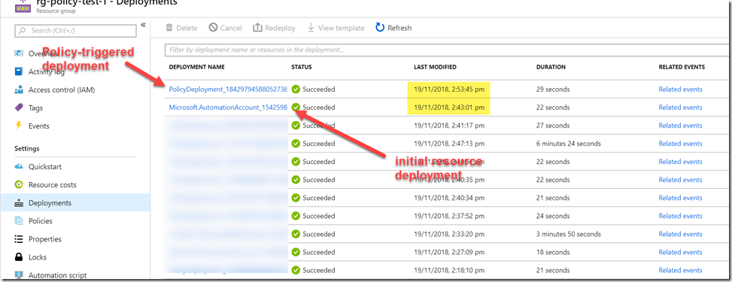The height and width of the screenshot is (282, 732).
Task: Click the Policies icon in sidebar
Action: 19,221
